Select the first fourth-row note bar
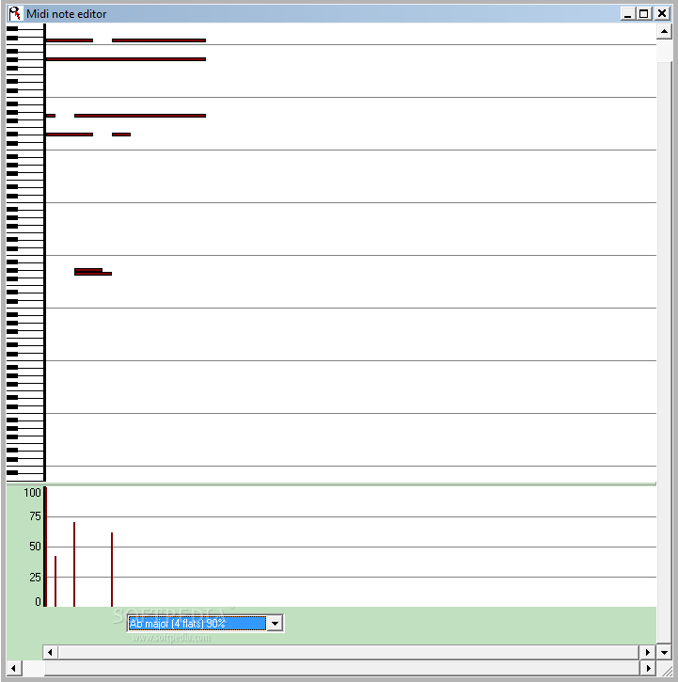This screenshot has width=678, height=682. coord(70,135)
